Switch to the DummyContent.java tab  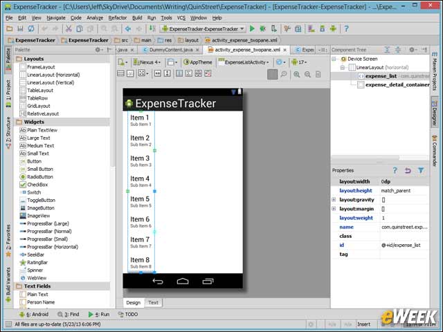(x=171, y=50)
